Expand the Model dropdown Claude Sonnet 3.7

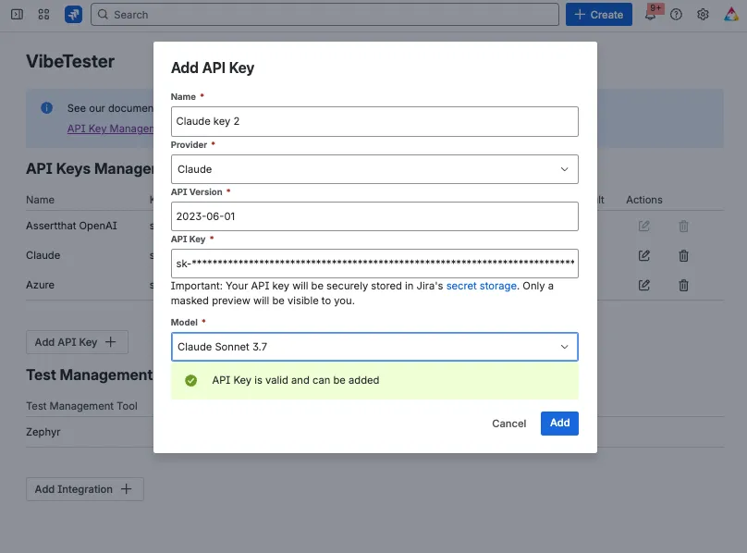[x=374, y=347]
